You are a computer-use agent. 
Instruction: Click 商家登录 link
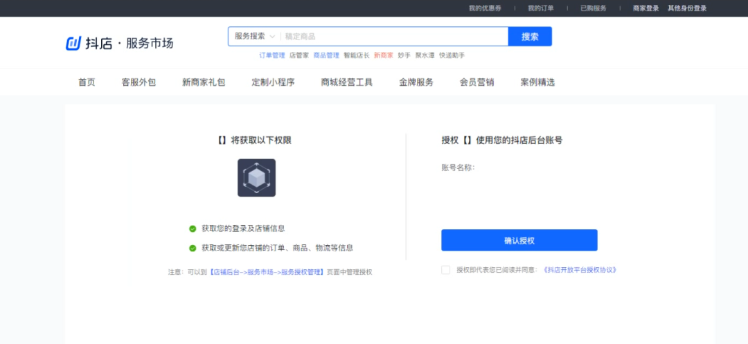coord(646,8)
